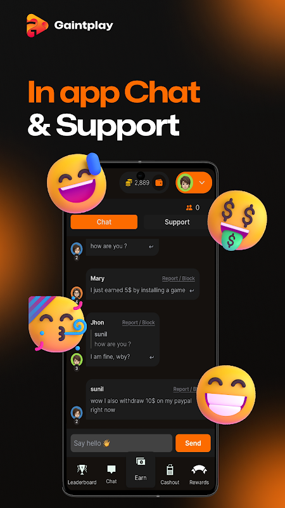Tap the reply arrow on Jhon's message
Viewport: 285px width, 508px height.
click(151, 357)
